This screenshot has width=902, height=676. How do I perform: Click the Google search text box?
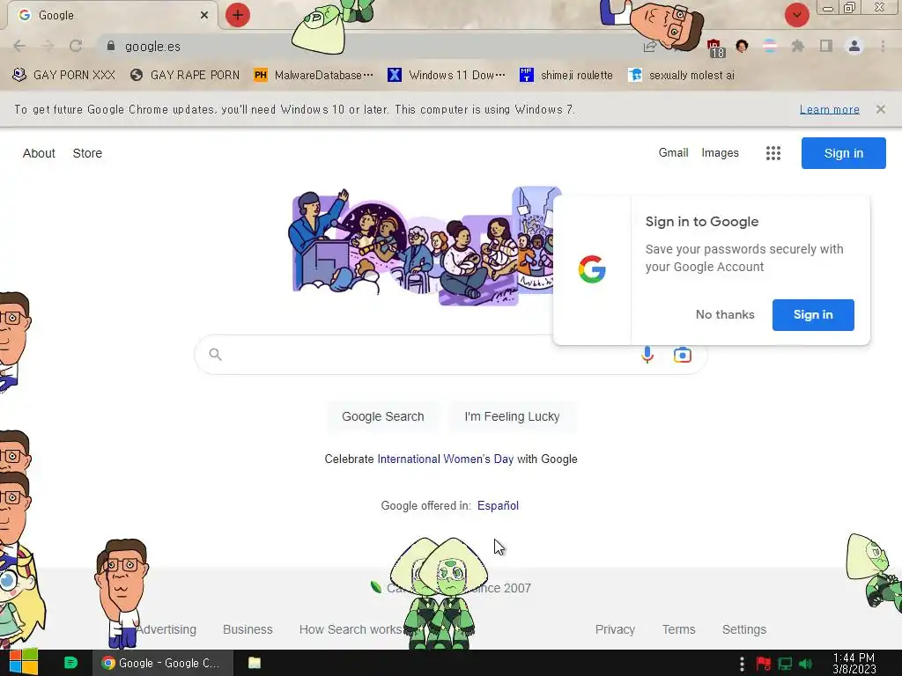coord(432,355)
